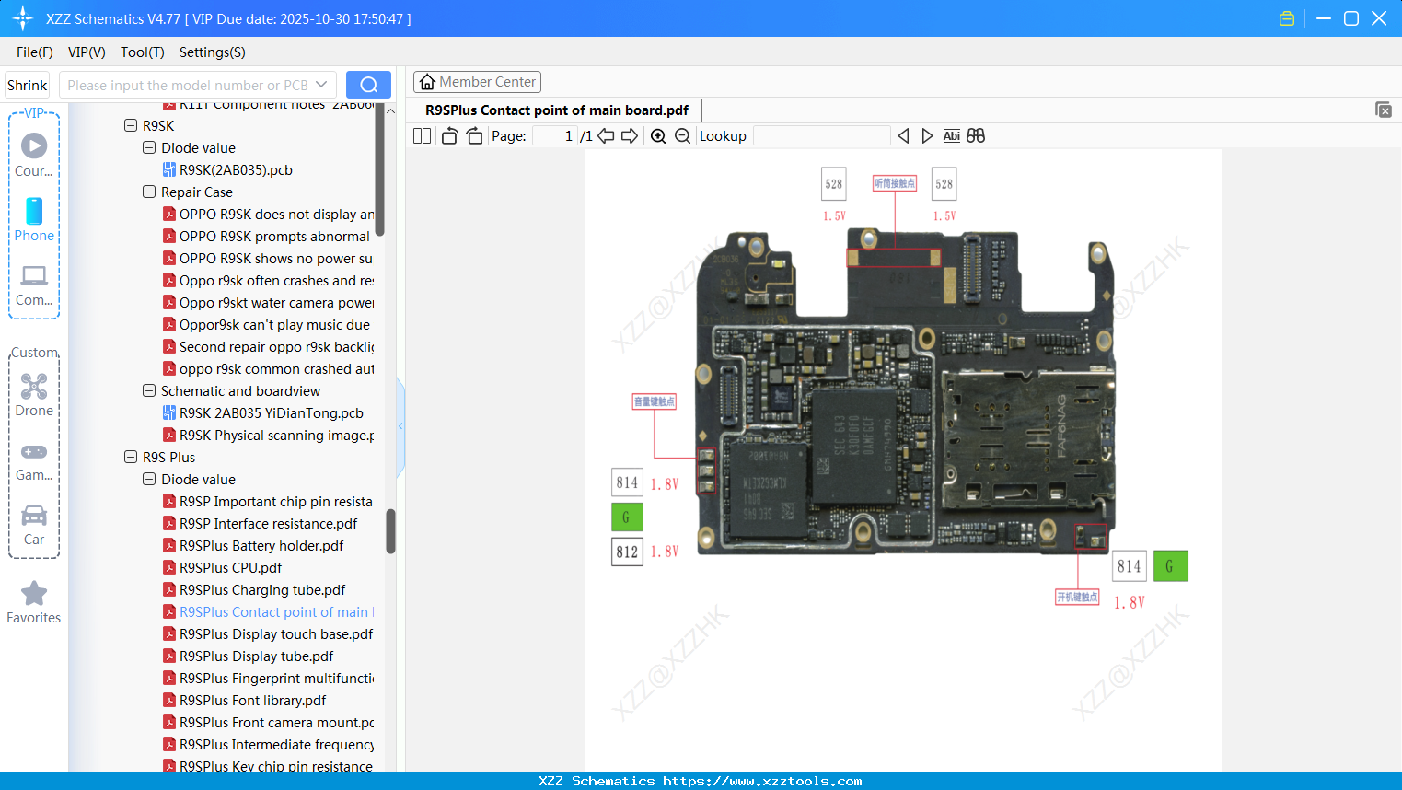Click the Member Center button
The width and height of the screenshot is (1402, 790).
(x=477, y=81)
